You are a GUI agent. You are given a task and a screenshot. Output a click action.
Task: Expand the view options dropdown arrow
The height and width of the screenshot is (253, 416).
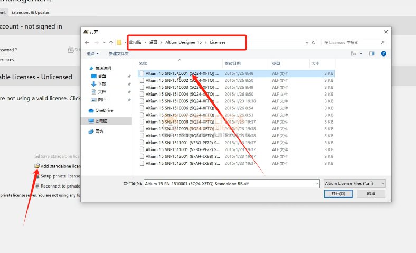click(361, 54)
